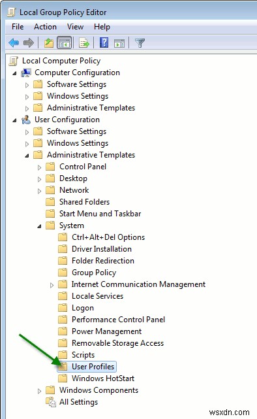Click the Windows HotStart folder icon

coord(63,378)
